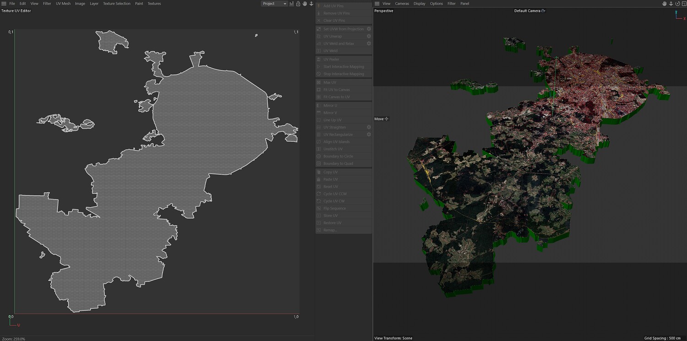Click the UV Peeler icon

click(x=319, y=60)
